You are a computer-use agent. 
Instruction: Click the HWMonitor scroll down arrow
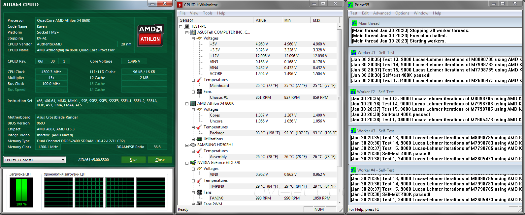coord(340,202)
